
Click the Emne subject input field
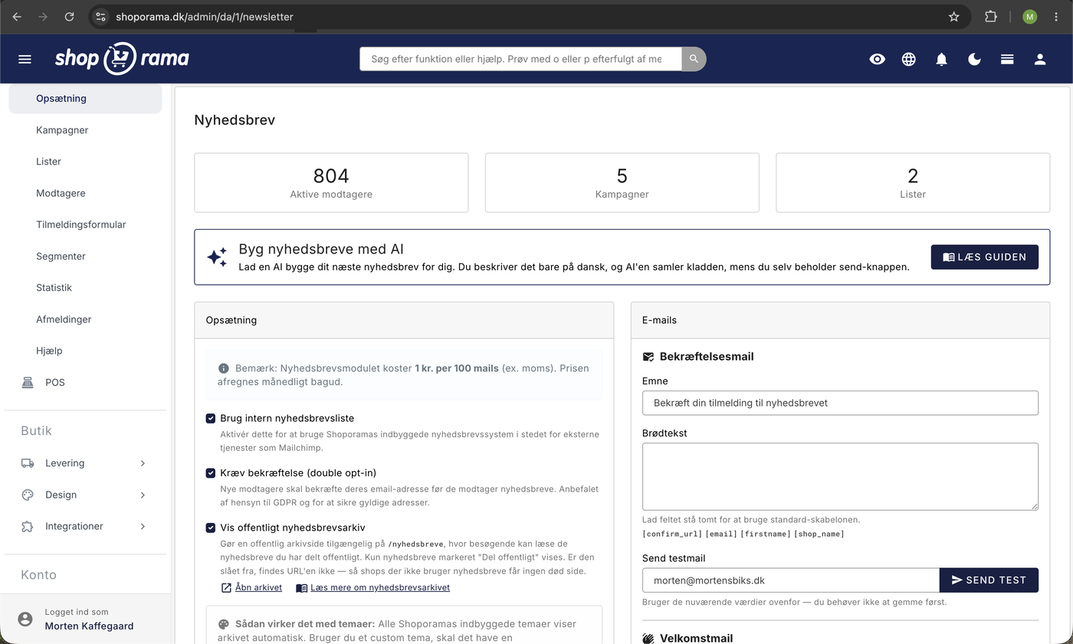click(840, 403)
